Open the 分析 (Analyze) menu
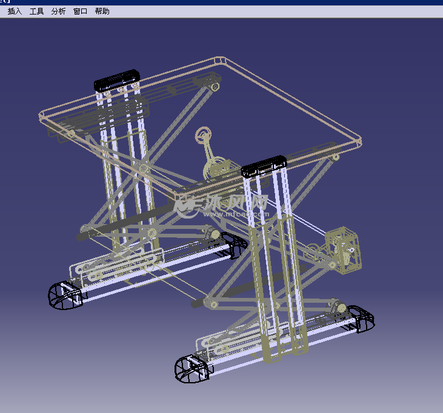The width and height of the screenshot is (443, 413). point(58,12)
